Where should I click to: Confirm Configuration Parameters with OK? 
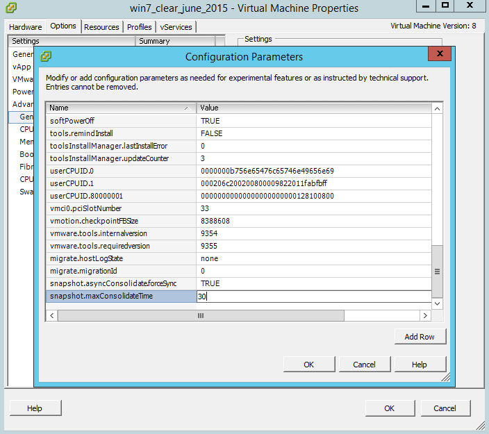pyautogui.click(x=308, y=365)
